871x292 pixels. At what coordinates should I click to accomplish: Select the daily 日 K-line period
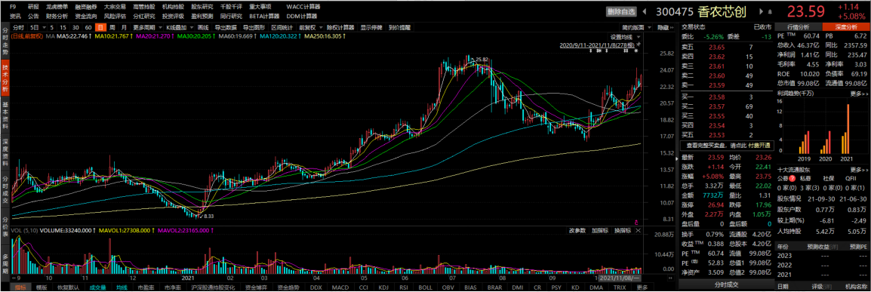point(100,27)
